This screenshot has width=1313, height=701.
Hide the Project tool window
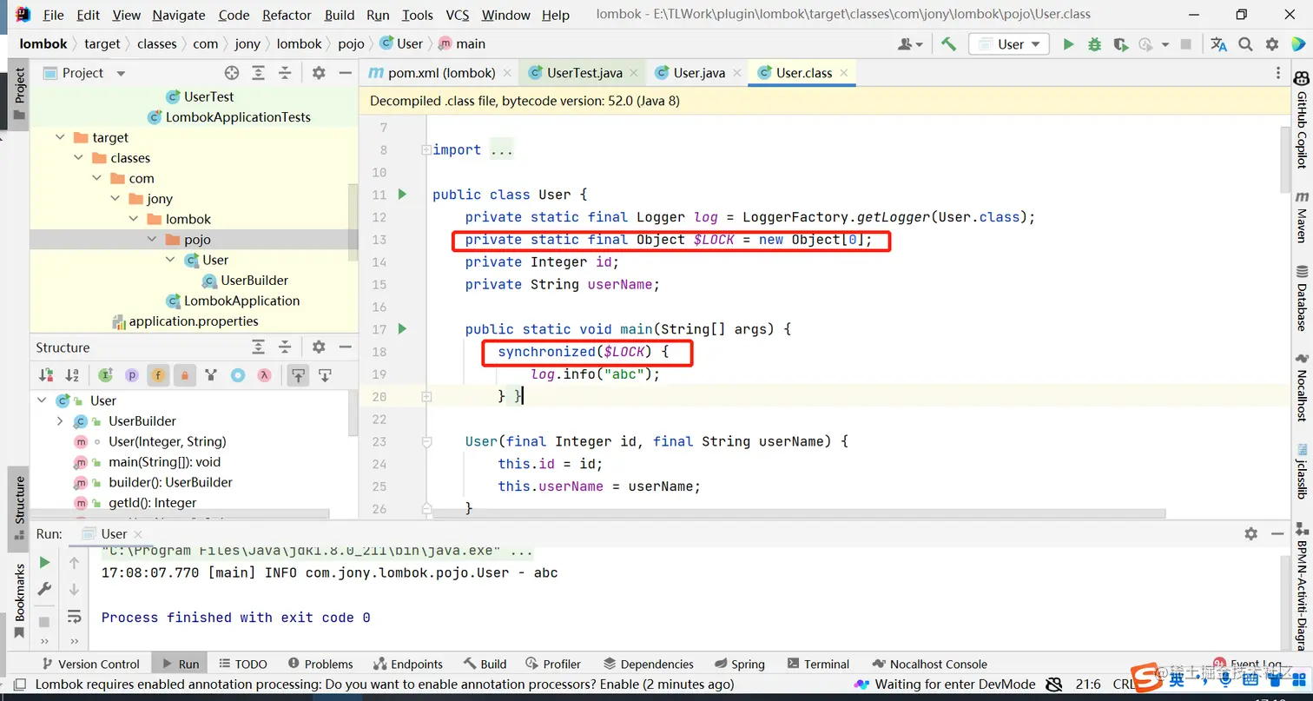coord(344,73)
